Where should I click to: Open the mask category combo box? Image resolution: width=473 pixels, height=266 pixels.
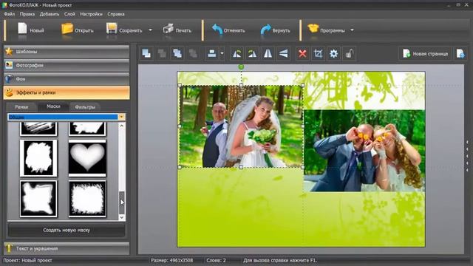(67, 117)
